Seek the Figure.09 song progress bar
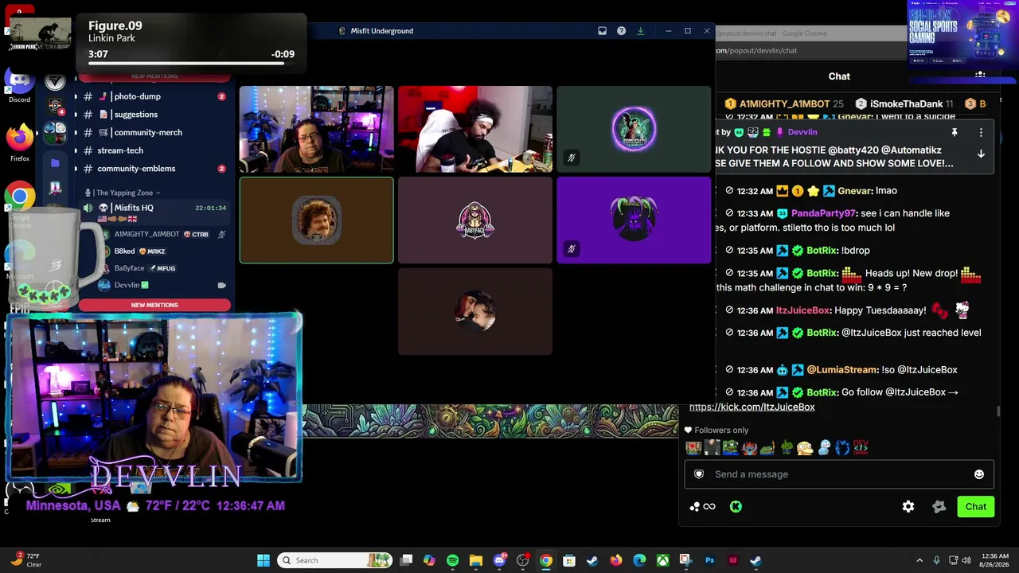The image size is (1019, 573). coord(191,63)
